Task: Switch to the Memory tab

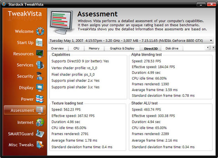Action: [x=94, y=48]
